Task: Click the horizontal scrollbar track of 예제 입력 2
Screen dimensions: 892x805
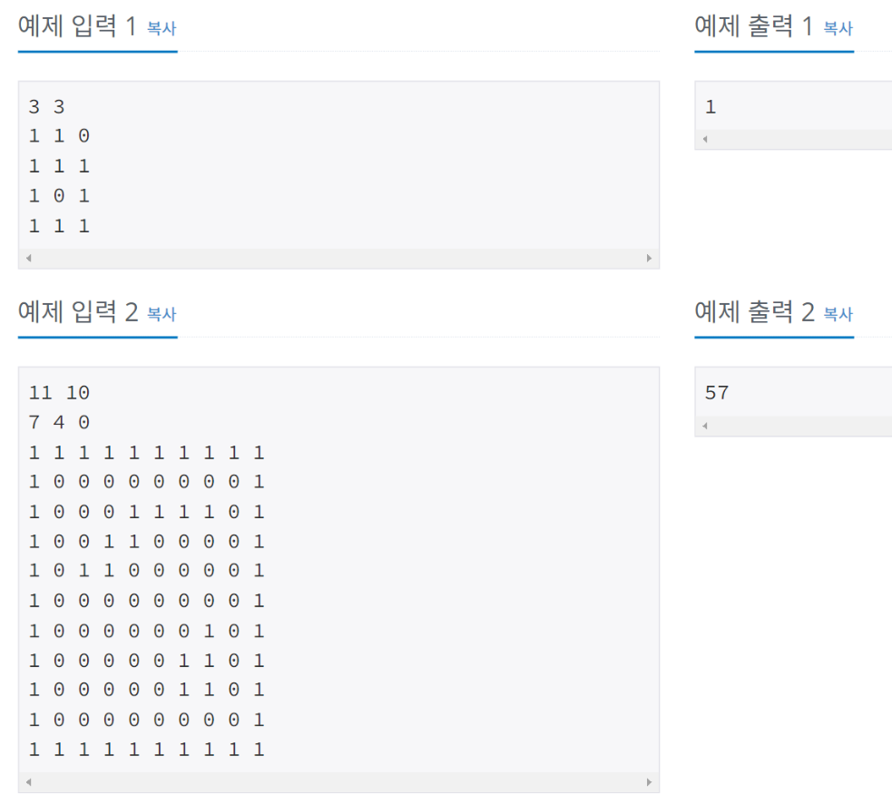Action: (338, 781)
